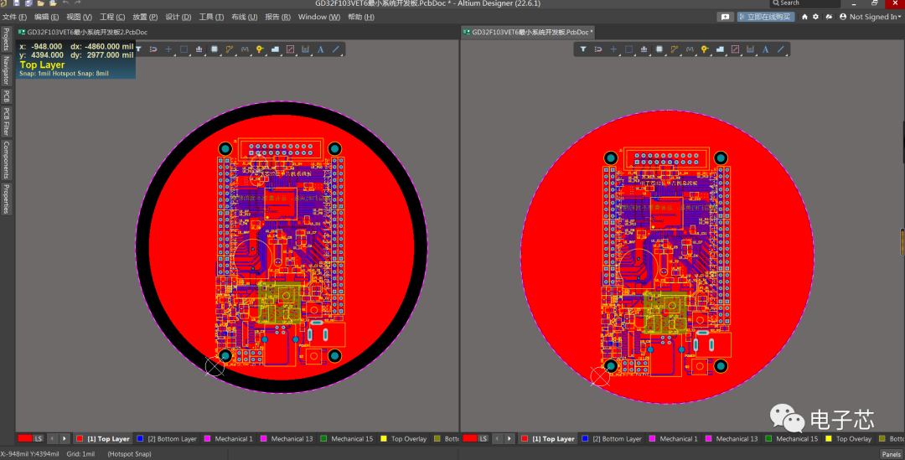Screen dimensions: 905x460
Task: Click the Place Polygon Pour icon in right window
Action: [x=721, y=49]
